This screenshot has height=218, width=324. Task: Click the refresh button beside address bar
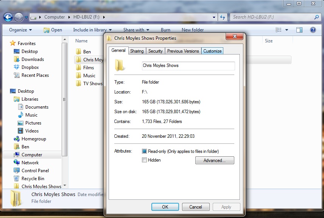coord(223,17)
